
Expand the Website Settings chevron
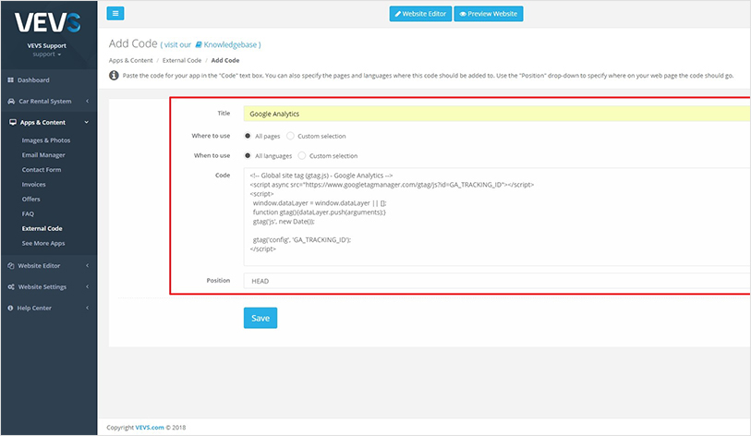pyautogui.click(x=87, y=286)
